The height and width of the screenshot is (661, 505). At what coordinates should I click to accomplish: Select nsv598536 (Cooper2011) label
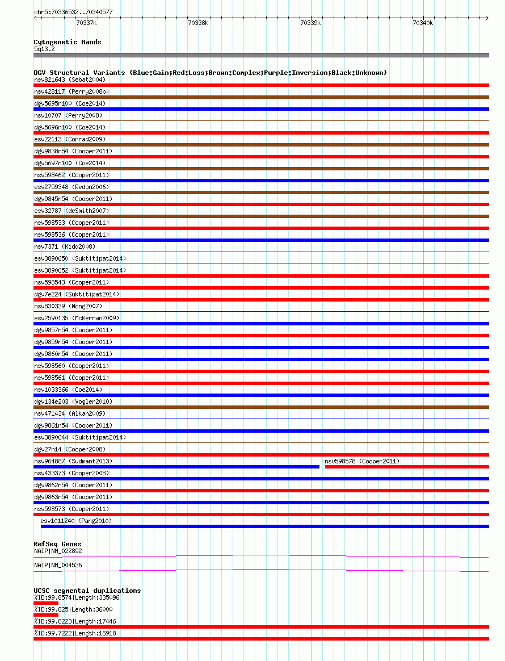coord(71,235)
